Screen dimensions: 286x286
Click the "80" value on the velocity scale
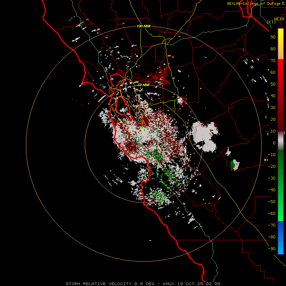click(x=273, y=49)
